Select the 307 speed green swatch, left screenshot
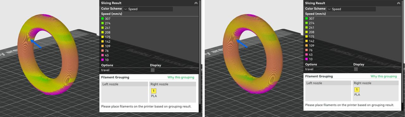 (x=103, y=19)
